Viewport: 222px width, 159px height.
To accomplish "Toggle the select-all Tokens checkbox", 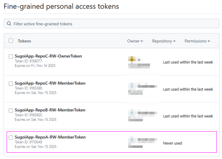I will point(11,41).
